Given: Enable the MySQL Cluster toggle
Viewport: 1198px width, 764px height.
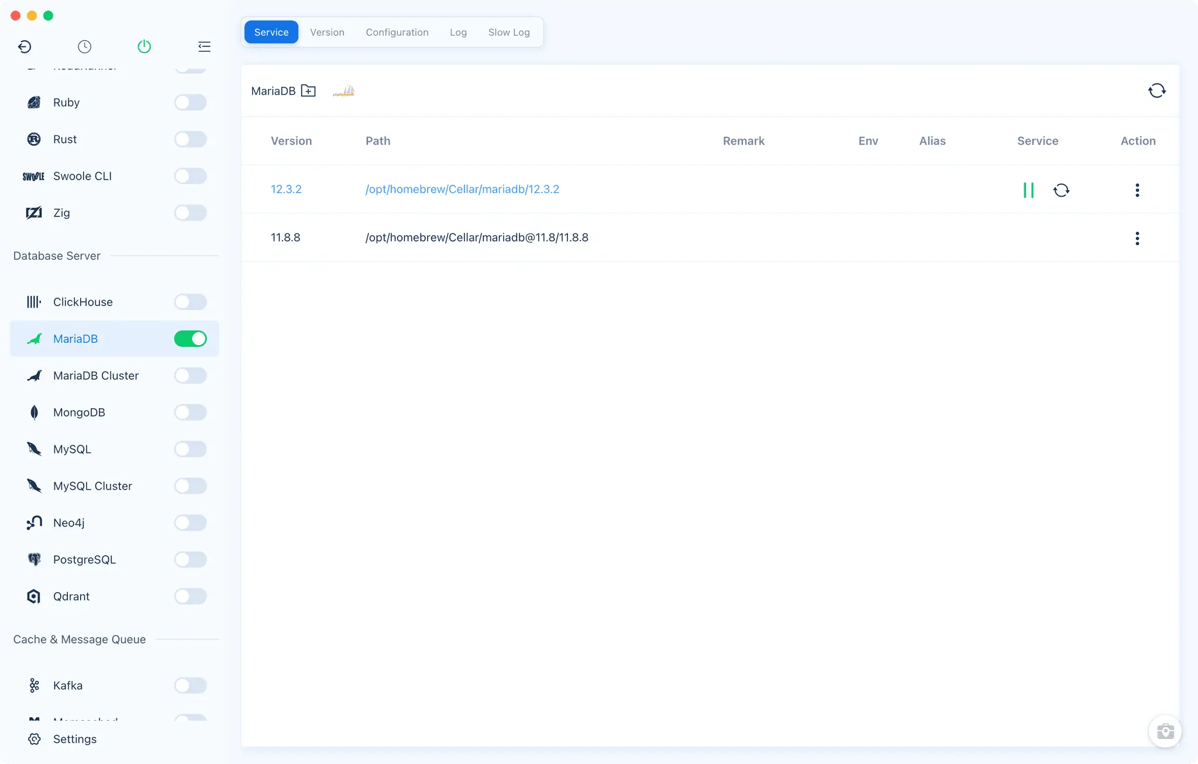Looking at the screenshot, I should click(x=191, y=486).
